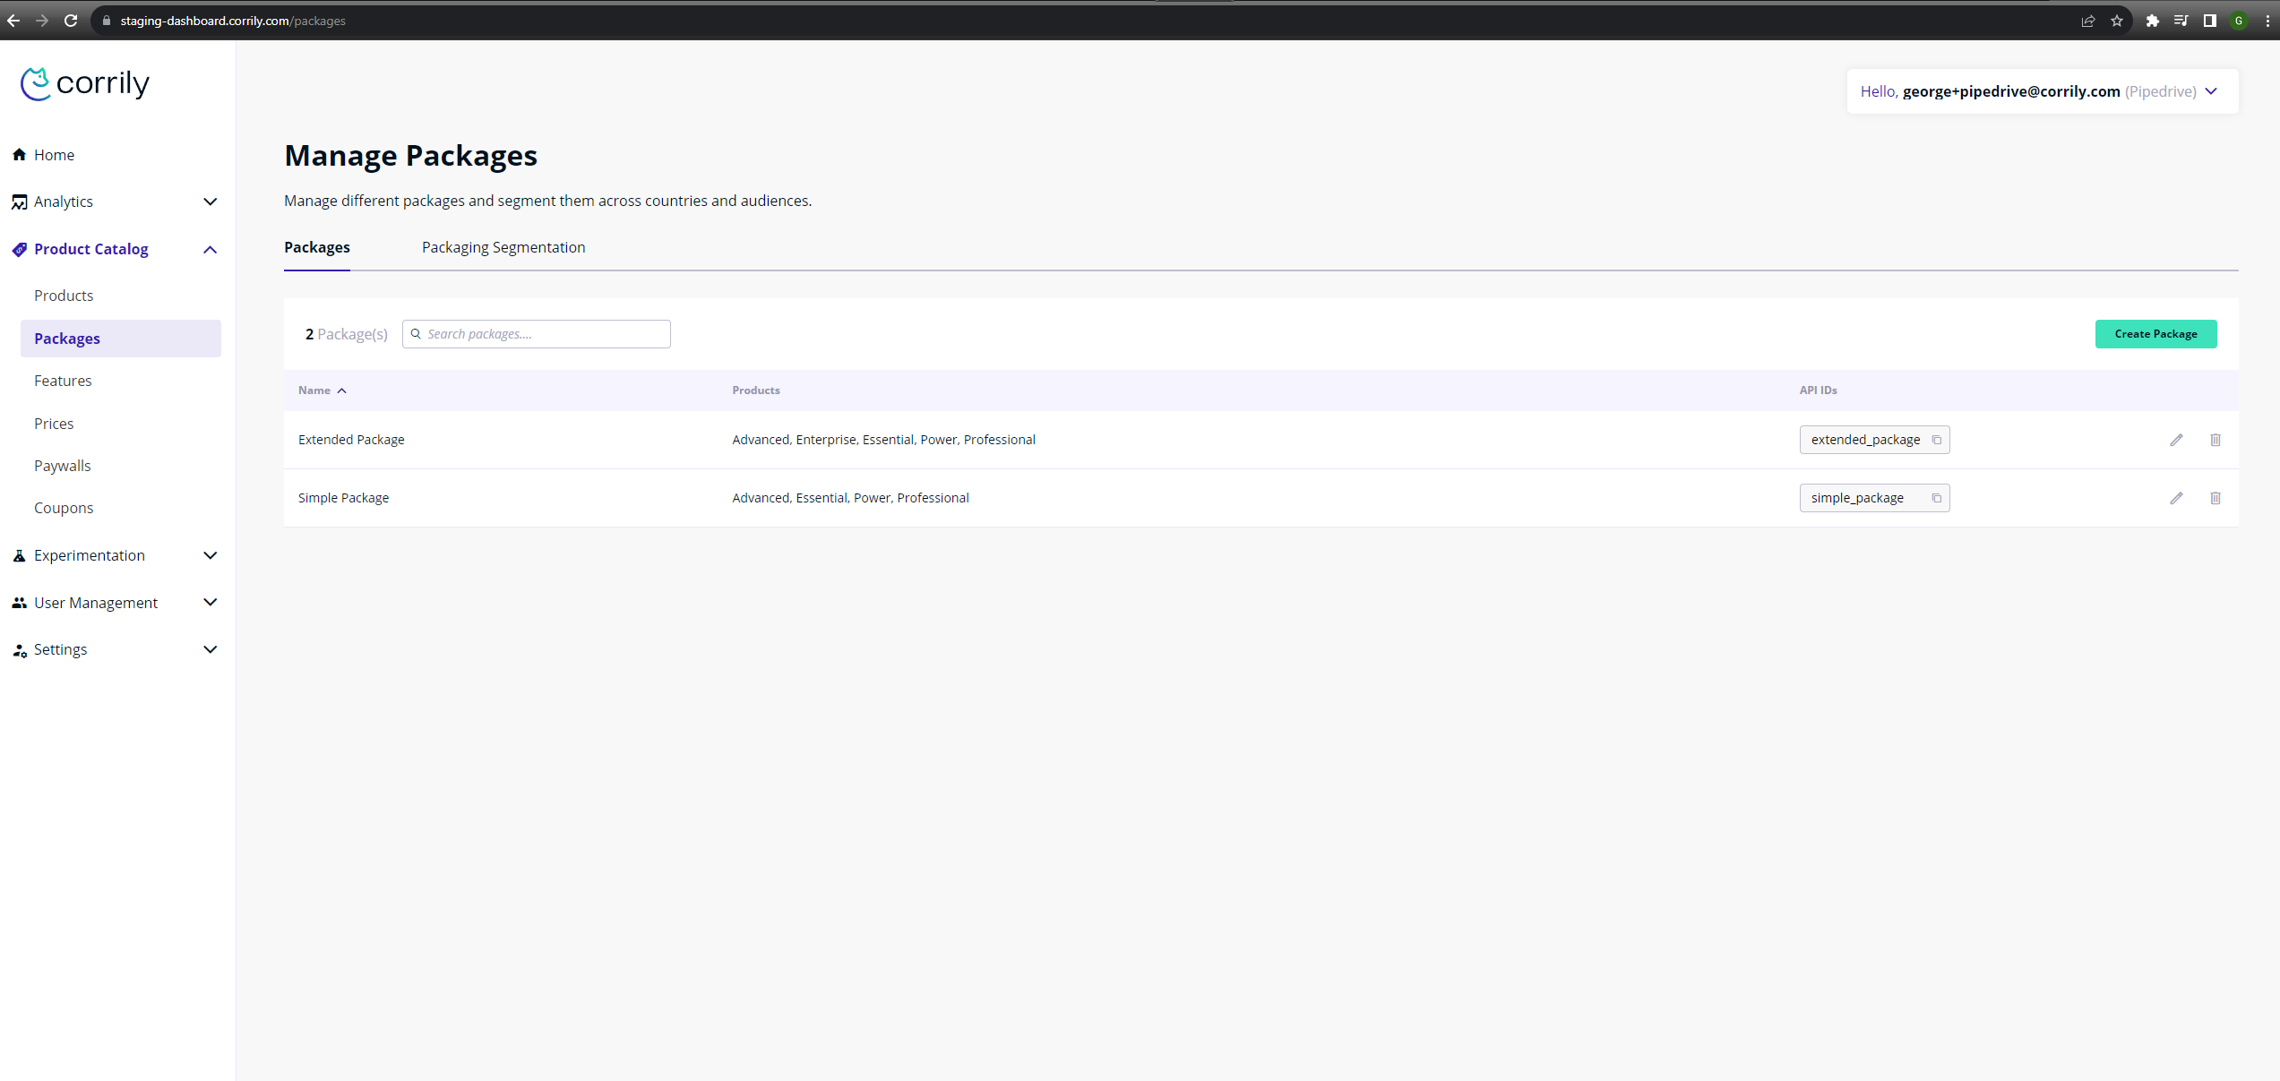Open the Features page in sidebar

[63, 381]
